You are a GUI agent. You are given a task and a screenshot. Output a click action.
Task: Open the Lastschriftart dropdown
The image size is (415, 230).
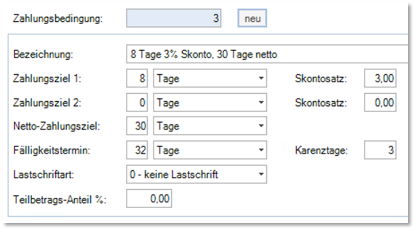[x=197, y=174]
